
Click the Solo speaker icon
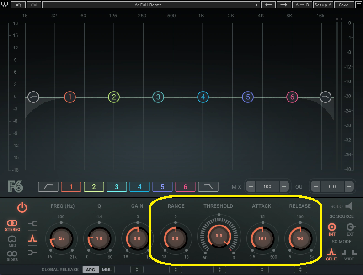point(349,206)
